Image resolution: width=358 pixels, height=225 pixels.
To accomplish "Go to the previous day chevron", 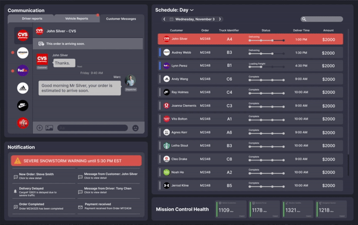I will point(164,19).
